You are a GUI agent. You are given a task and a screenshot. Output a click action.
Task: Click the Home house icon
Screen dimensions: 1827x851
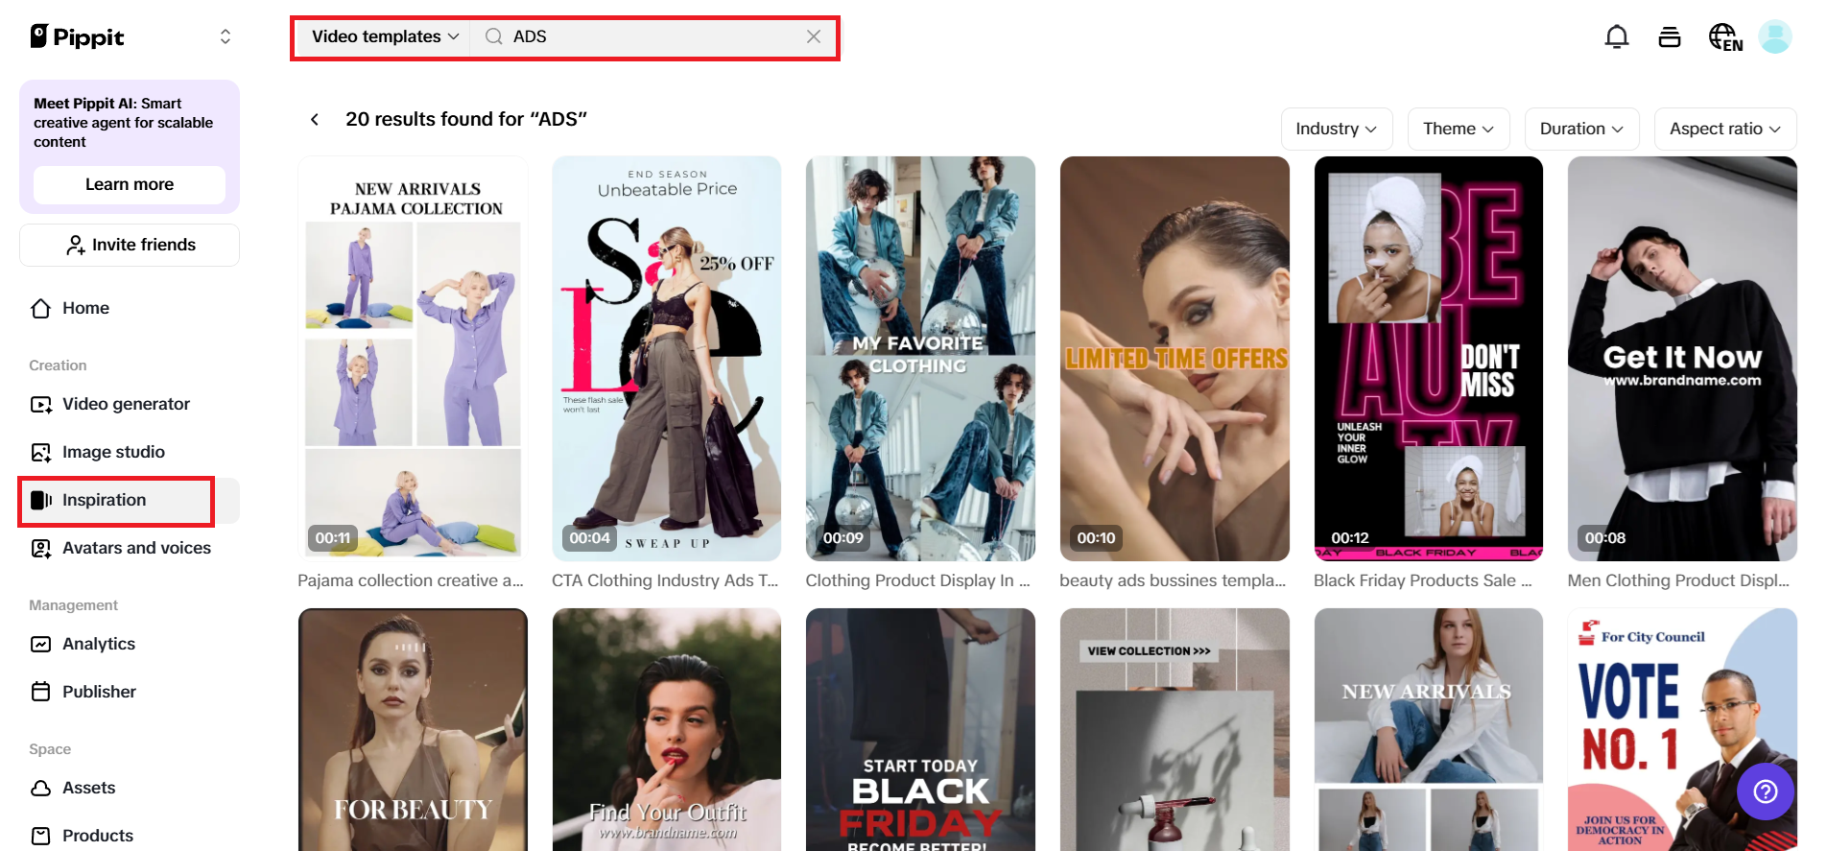tap(41, 308)
